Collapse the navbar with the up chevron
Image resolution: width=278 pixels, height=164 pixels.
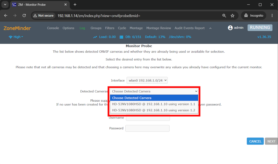click(210, 28)
